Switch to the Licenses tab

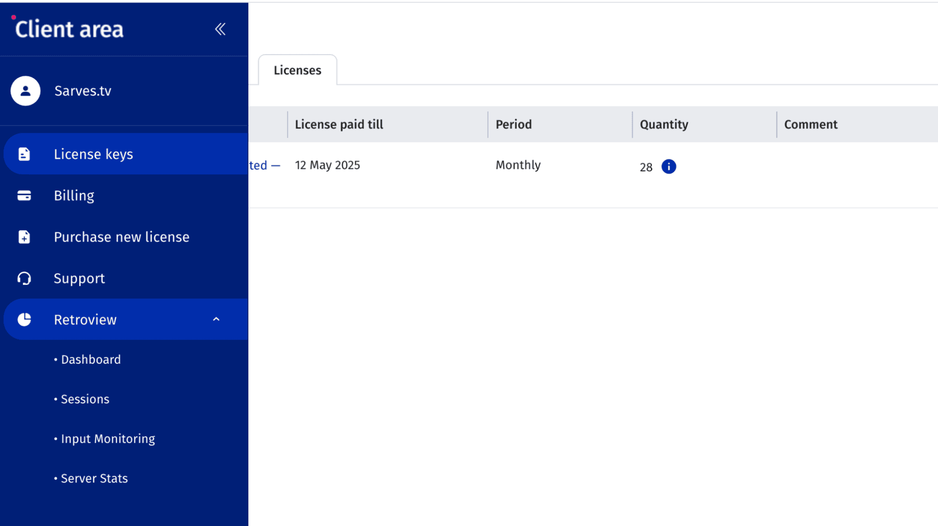(297, 70)
